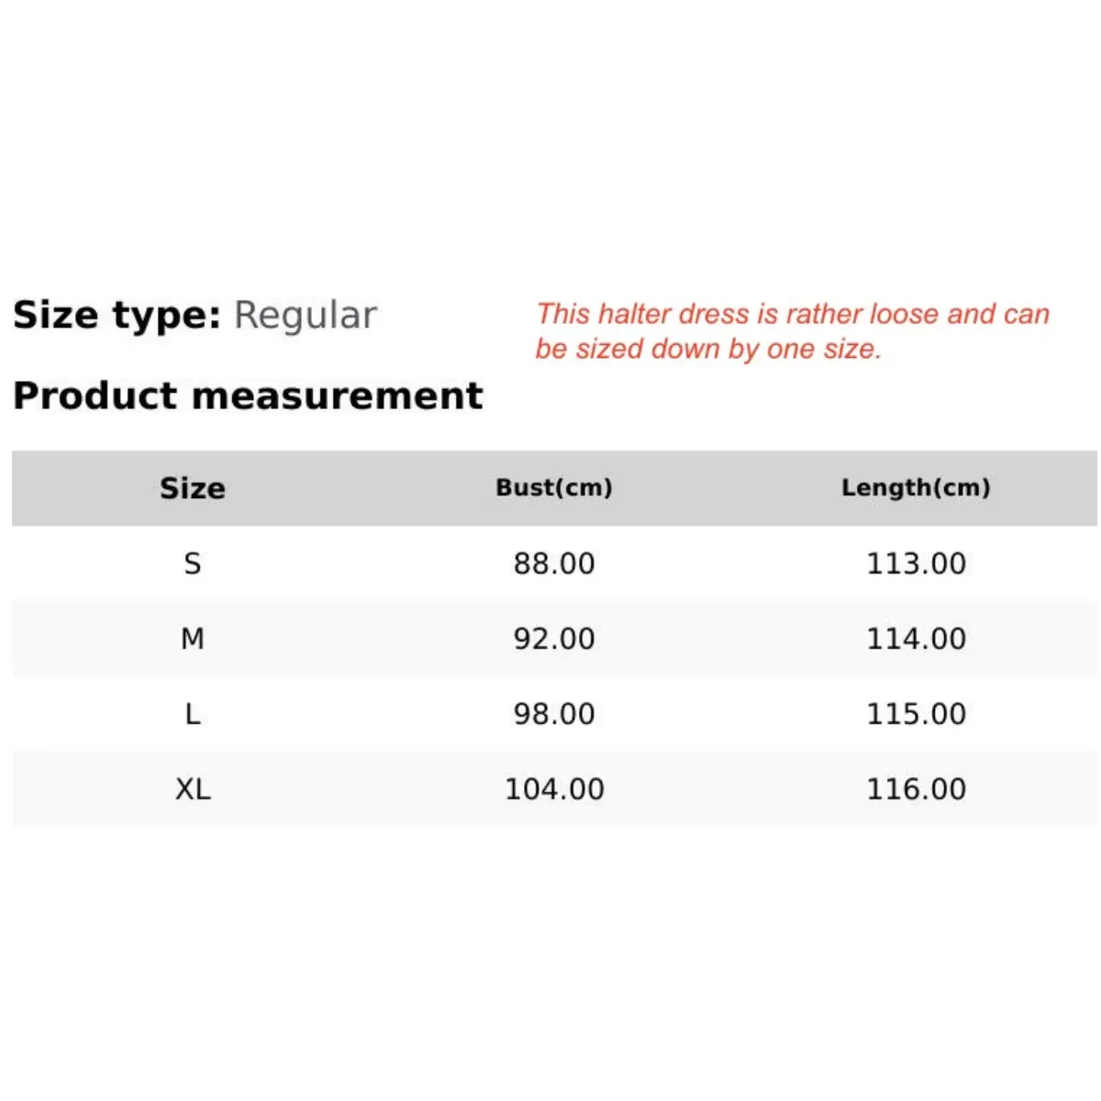1101x1101 pixels.
Task: Select size 'XL' in the table
Action: click(x=193, y=789)
